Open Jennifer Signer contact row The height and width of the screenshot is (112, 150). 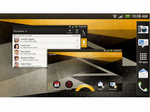click(x=46, y=40)
